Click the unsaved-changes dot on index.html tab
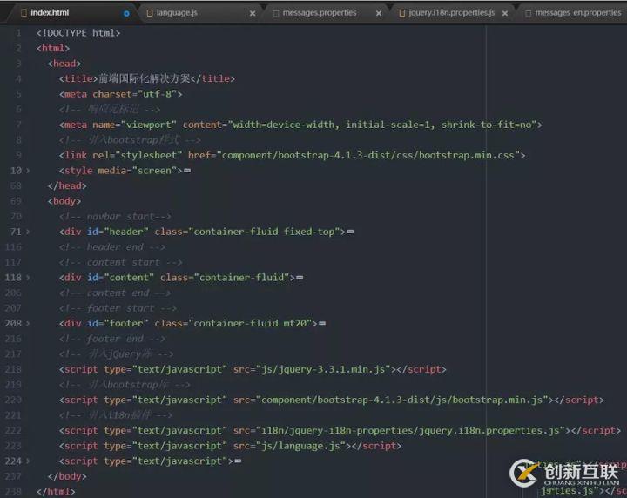The image size is (627, 498). click(x=126, y=14)
